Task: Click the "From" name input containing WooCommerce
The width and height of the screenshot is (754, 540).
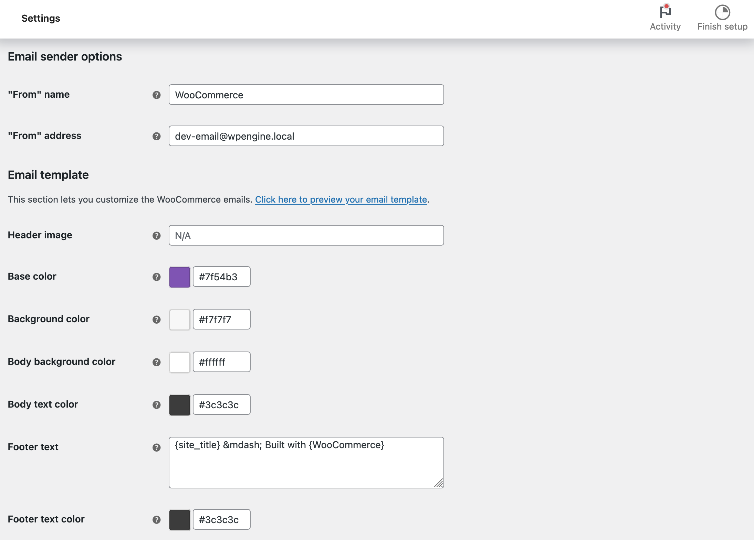Action: (306, 95)
